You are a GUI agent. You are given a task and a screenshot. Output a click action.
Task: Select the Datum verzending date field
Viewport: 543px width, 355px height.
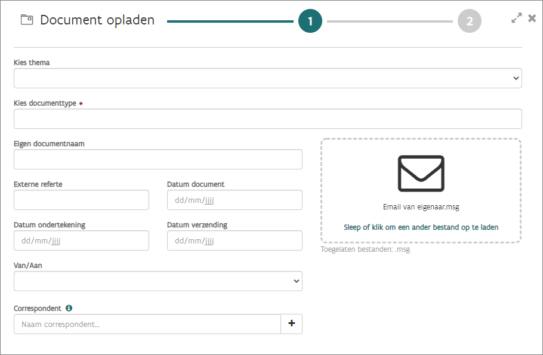coord(235,240)
